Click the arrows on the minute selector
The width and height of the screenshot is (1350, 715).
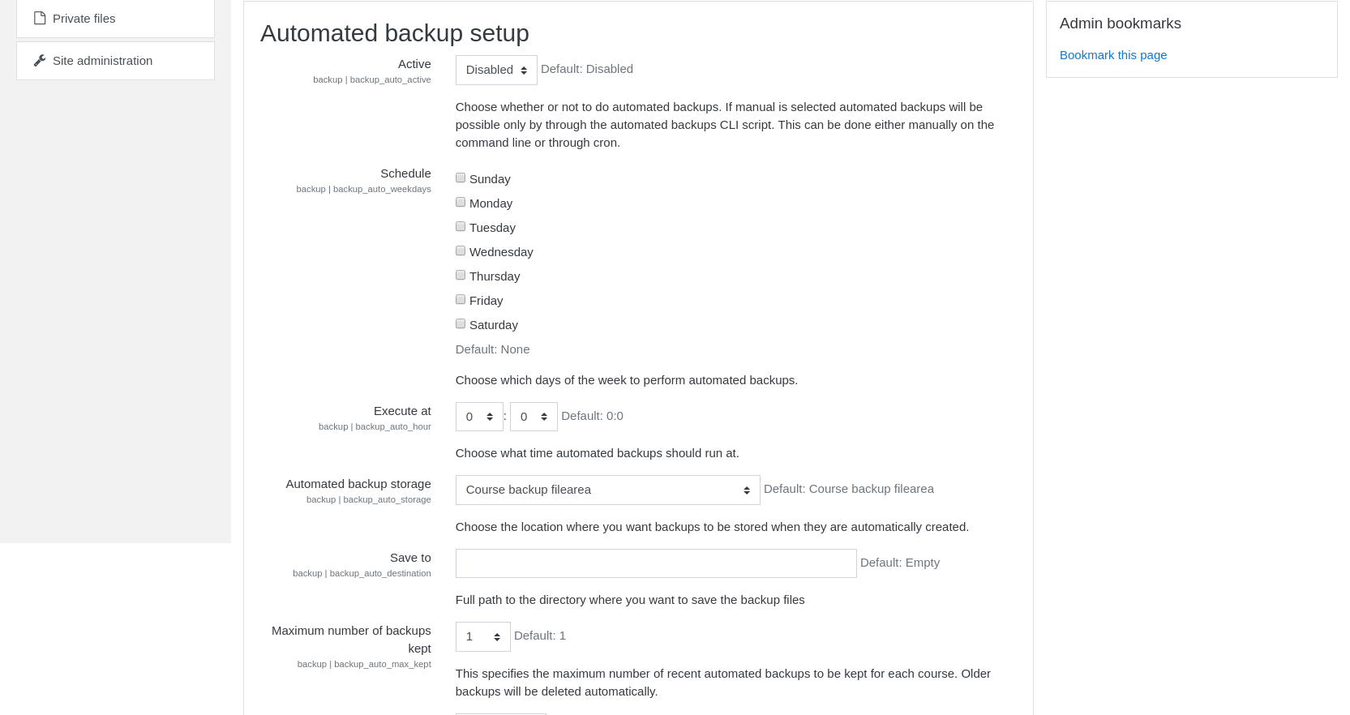pyautogui.click(x=545, y=416)
